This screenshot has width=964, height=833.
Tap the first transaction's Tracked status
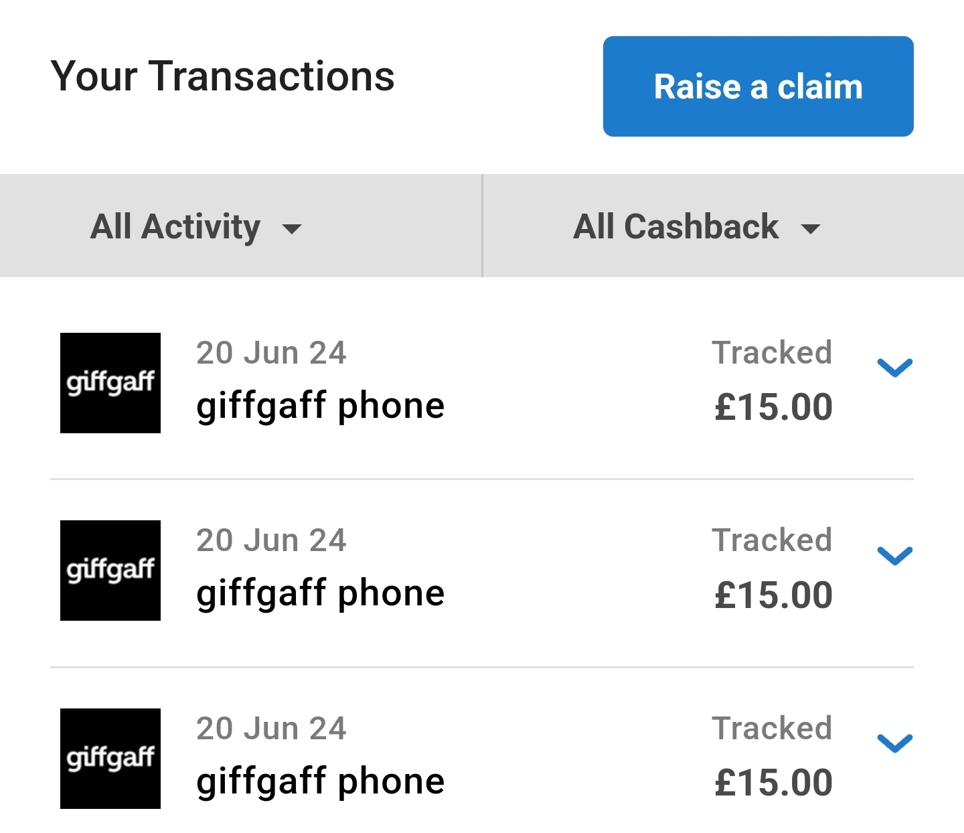tap(772, 353)
